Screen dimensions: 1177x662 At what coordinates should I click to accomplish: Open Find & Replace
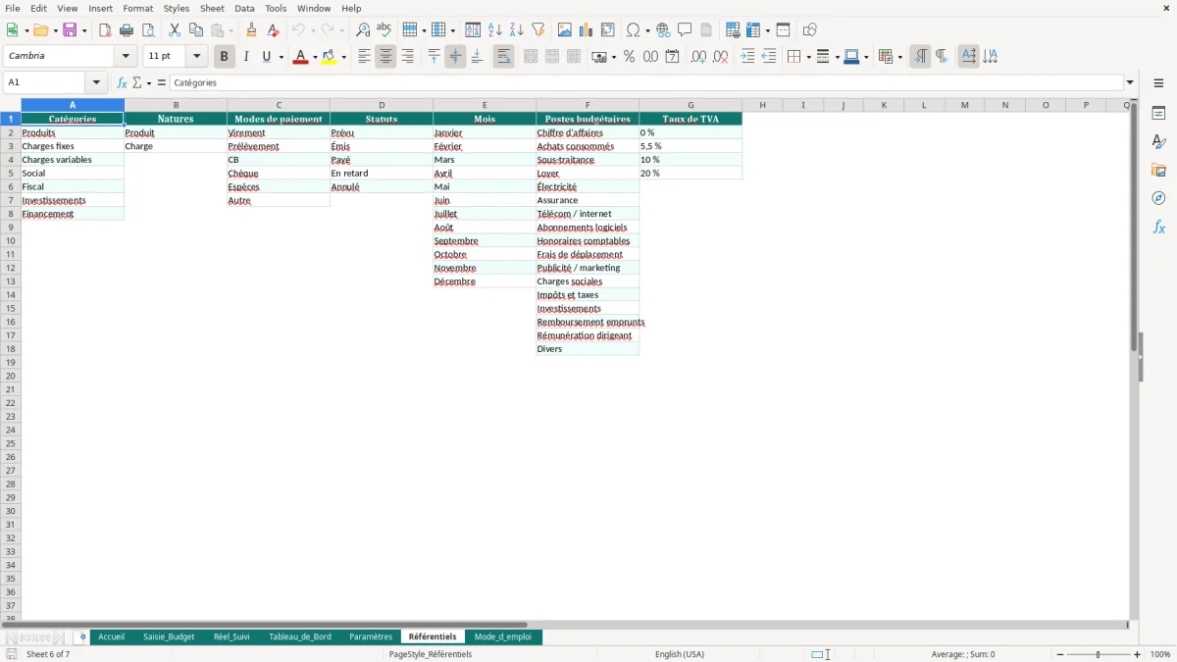tap(363, 30)
